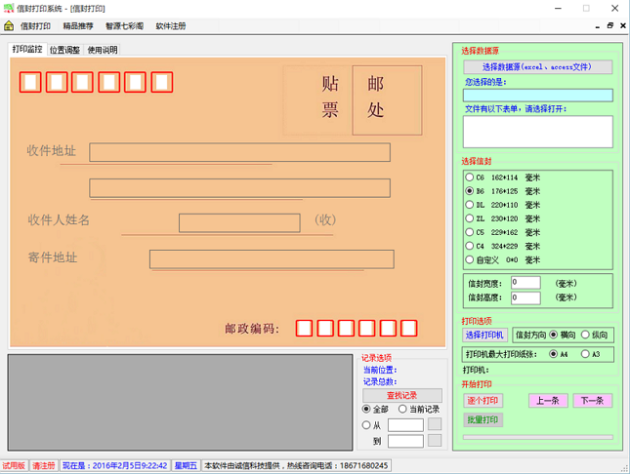Select A4 maximum paper size
The height and width of the screenshot is (474, 630).
559,354
